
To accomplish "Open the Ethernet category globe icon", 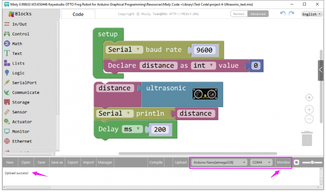I will tap(7, 141).
